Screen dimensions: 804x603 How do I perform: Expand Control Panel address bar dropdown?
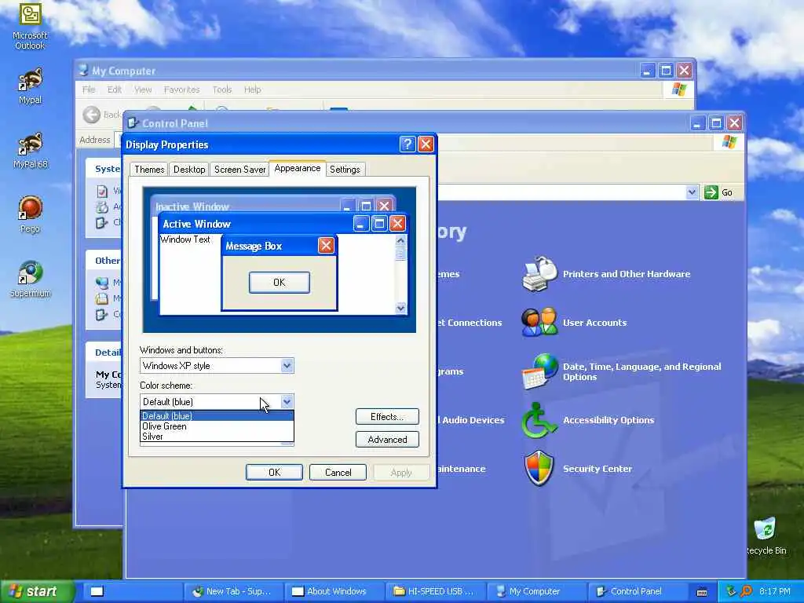coord(692,192)
